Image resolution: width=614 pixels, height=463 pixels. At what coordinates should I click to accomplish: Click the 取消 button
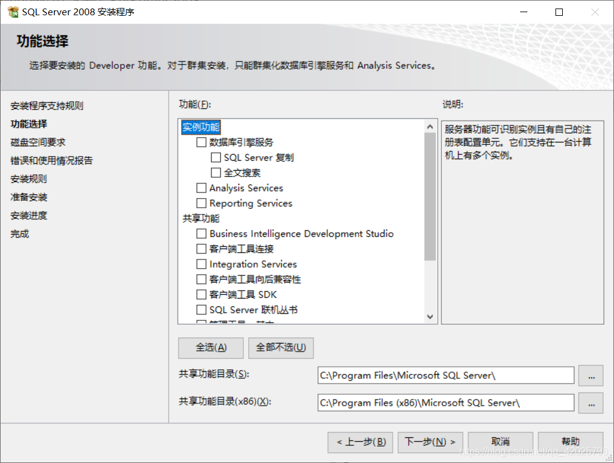click(x=501, y=442)
